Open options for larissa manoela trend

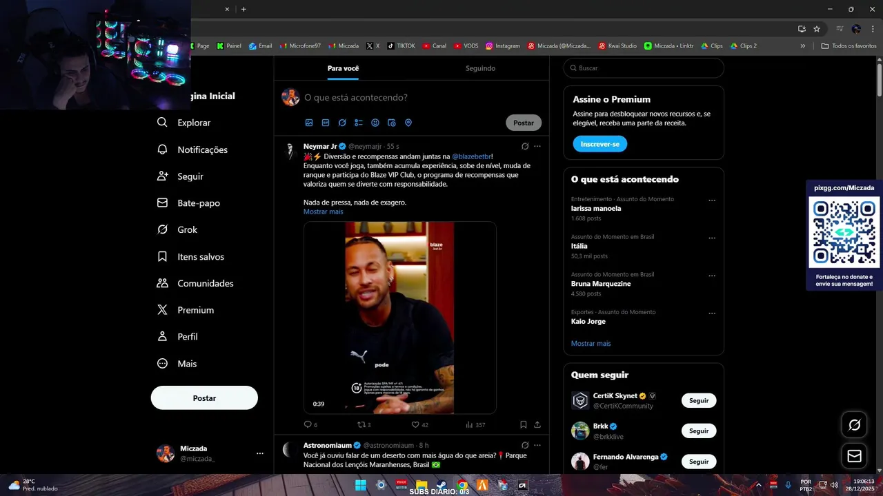point(712,201)
